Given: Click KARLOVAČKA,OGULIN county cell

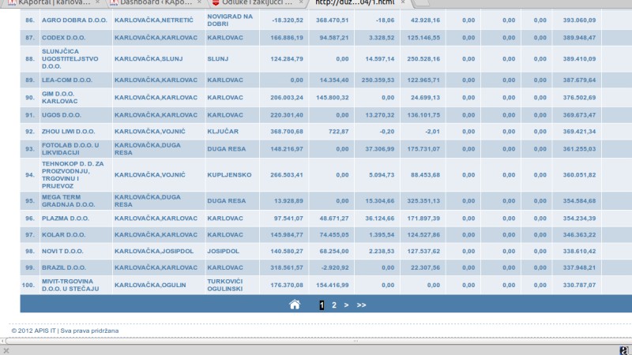Looking at the screenshot, I should (150, 285).
